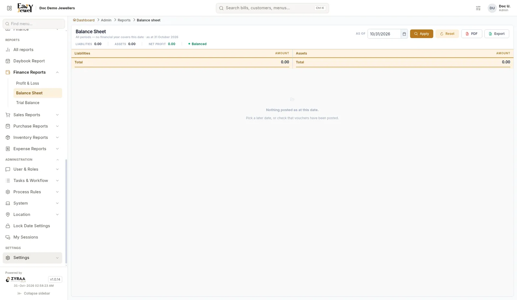
Task: Click the Expense Reports receipt icon
Action: pos(8,149)
